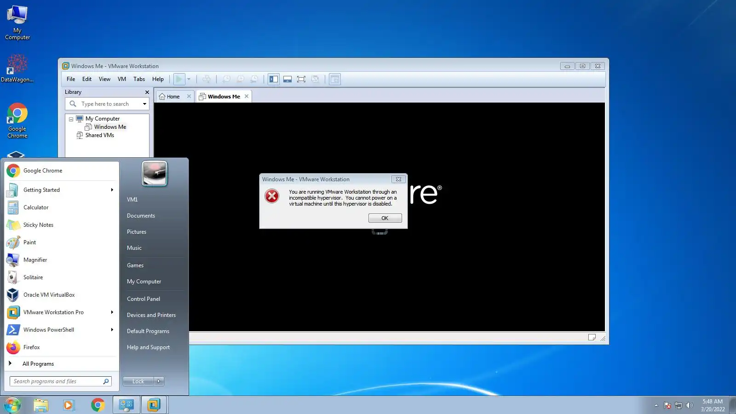736x414 pixels.
Task: Click OK in the hypervisor error dialog
Action: tap(385, 218)
